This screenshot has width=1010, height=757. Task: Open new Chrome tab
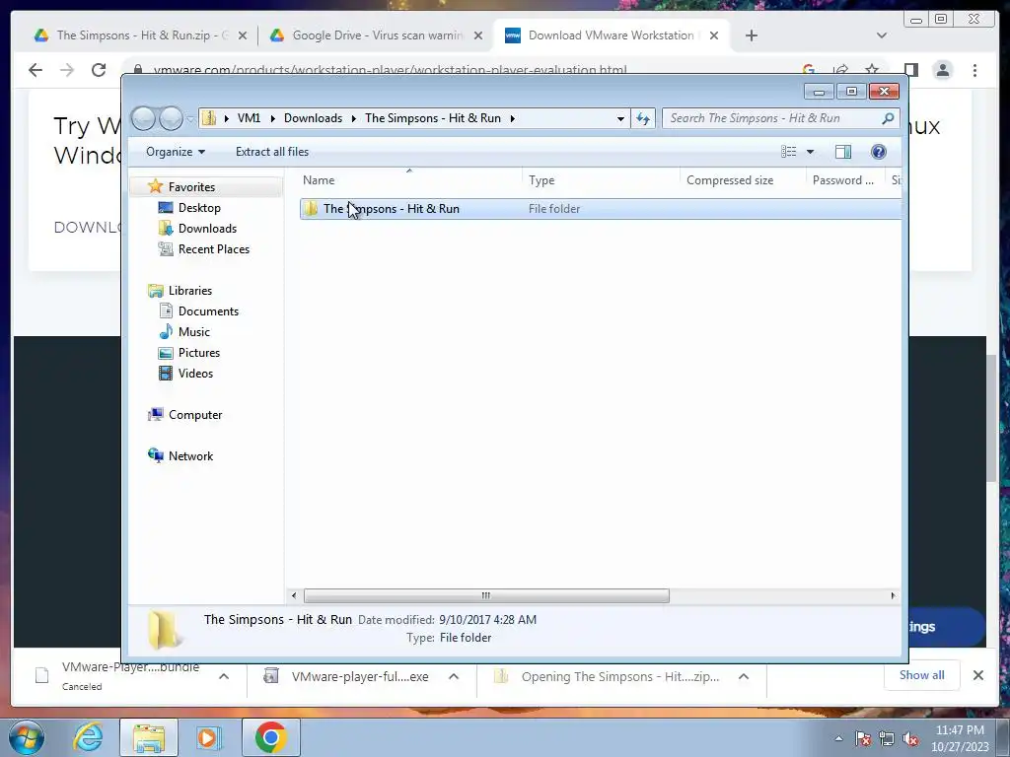click(751, 35)
